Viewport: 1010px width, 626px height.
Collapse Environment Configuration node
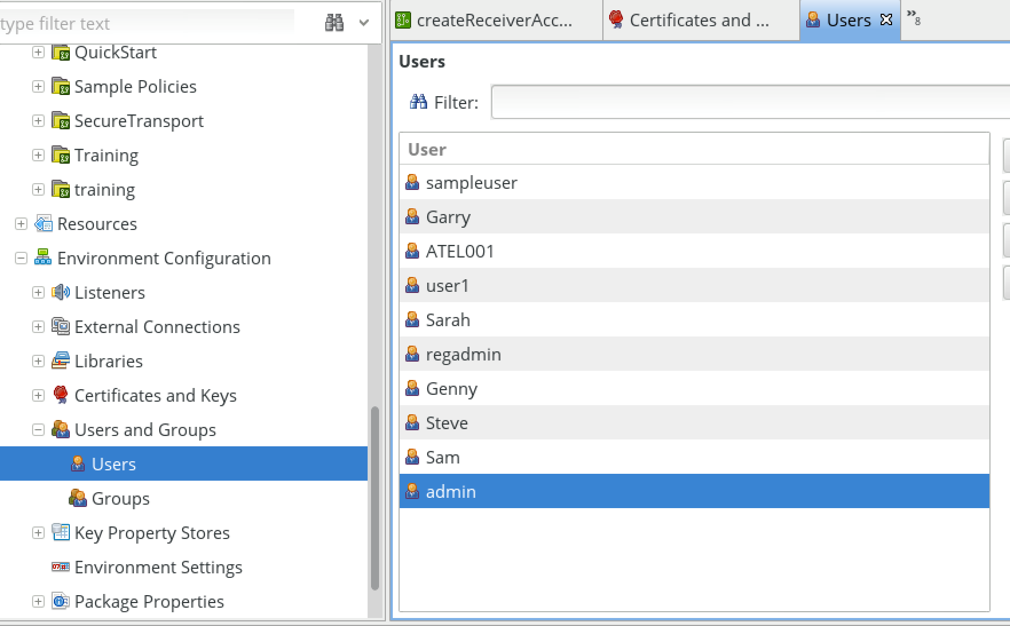point(21,258)
